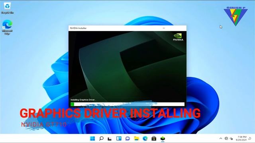Open the notification moon icon in the tray
The width and height of the screenshot is (255, 143).
pos(250,138)
